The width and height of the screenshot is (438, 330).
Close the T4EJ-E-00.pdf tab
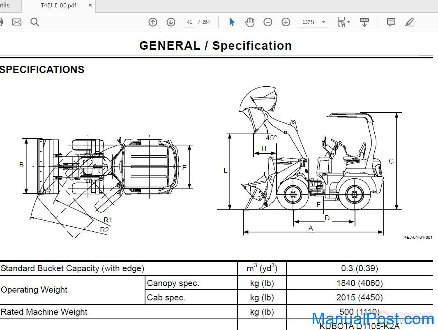90,5
